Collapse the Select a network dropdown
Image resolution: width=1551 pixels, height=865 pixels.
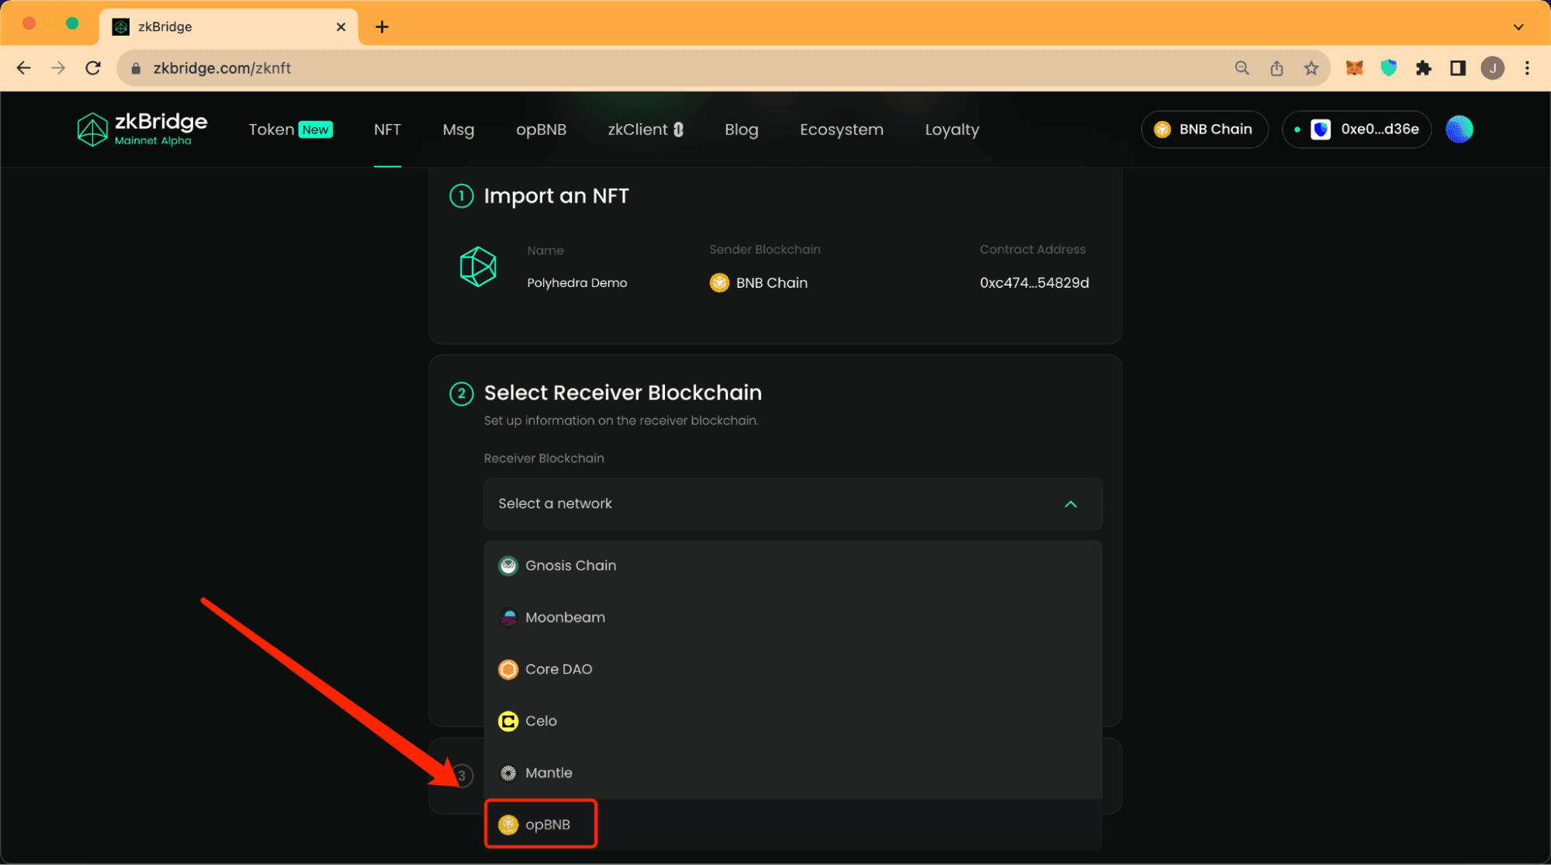pyautogui.click(x=793, y=504)
